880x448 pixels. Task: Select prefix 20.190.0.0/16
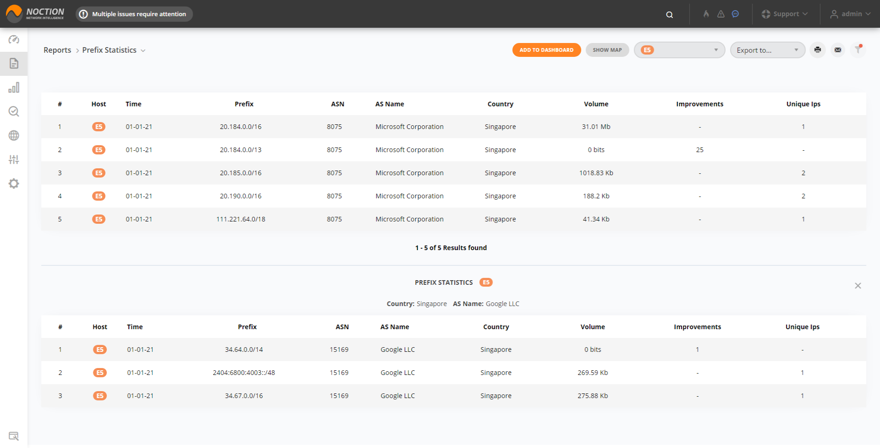click(240, 196)
